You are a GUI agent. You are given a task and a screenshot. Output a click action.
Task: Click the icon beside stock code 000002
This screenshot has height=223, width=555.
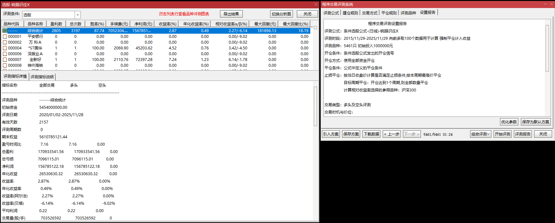click(5, 42)
